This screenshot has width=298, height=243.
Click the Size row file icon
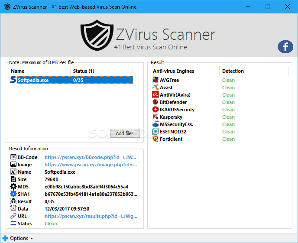point(13,179)
